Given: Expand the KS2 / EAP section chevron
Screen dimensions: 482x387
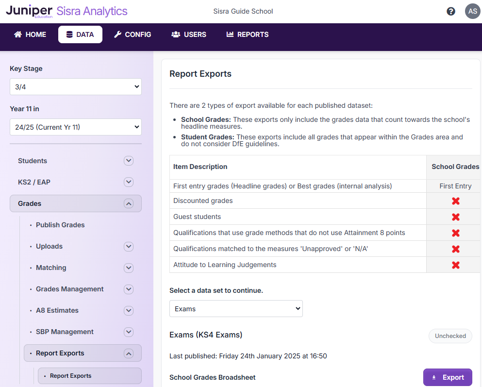Looking at the screenshot, I should click(129, 182).
